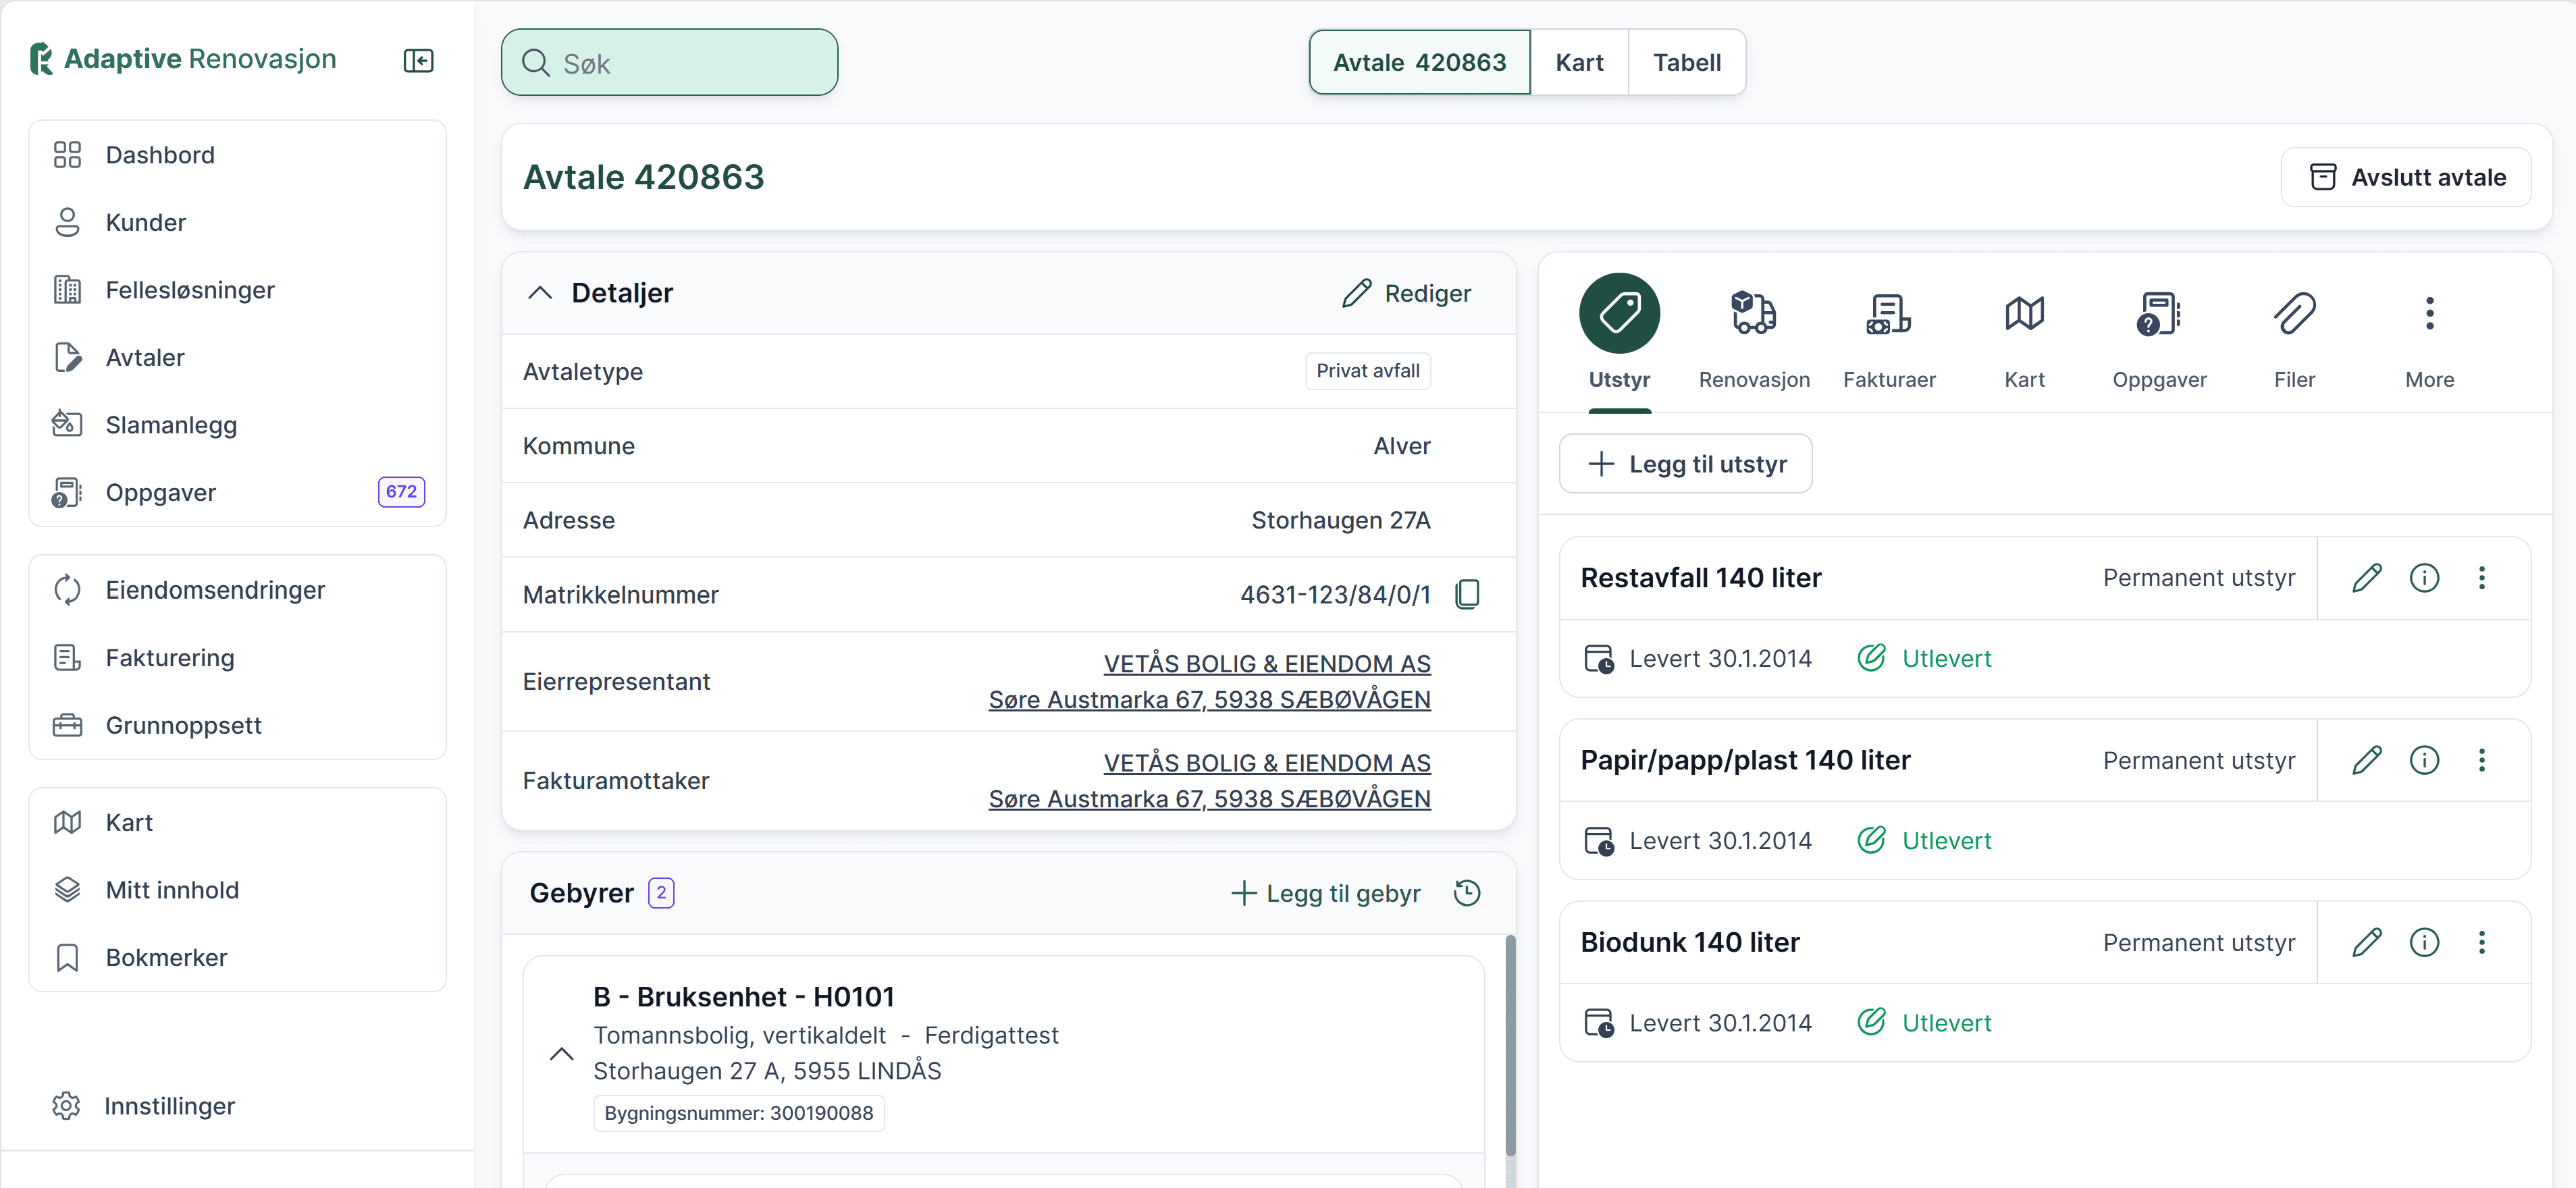This screenshot has width=2576, height=1188.
Task: Show info for Biodunk 140 liter
Action: pos(2424,942)
